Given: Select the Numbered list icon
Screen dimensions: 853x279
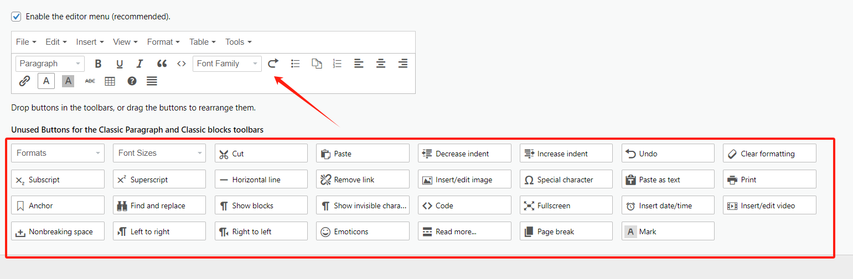Looking at the screenshot, I should [x=338, y=64].
